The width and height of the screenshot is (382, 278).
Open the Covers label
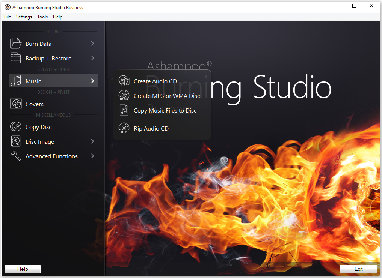click(35, 104)
